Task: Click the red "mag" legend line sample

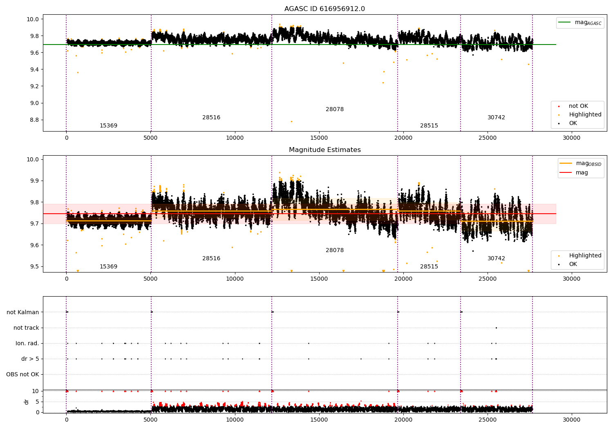Action: [x=566, y=172]
